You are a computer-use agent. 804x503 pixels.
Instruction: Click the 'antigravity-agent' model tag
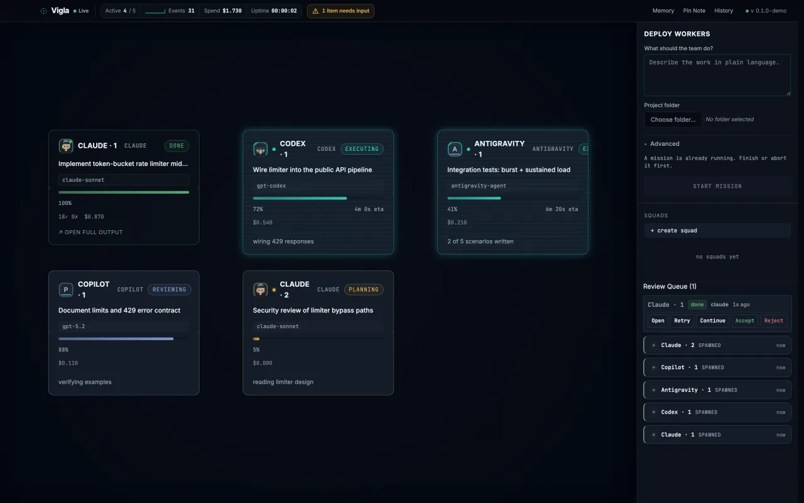tap(513, 186)
